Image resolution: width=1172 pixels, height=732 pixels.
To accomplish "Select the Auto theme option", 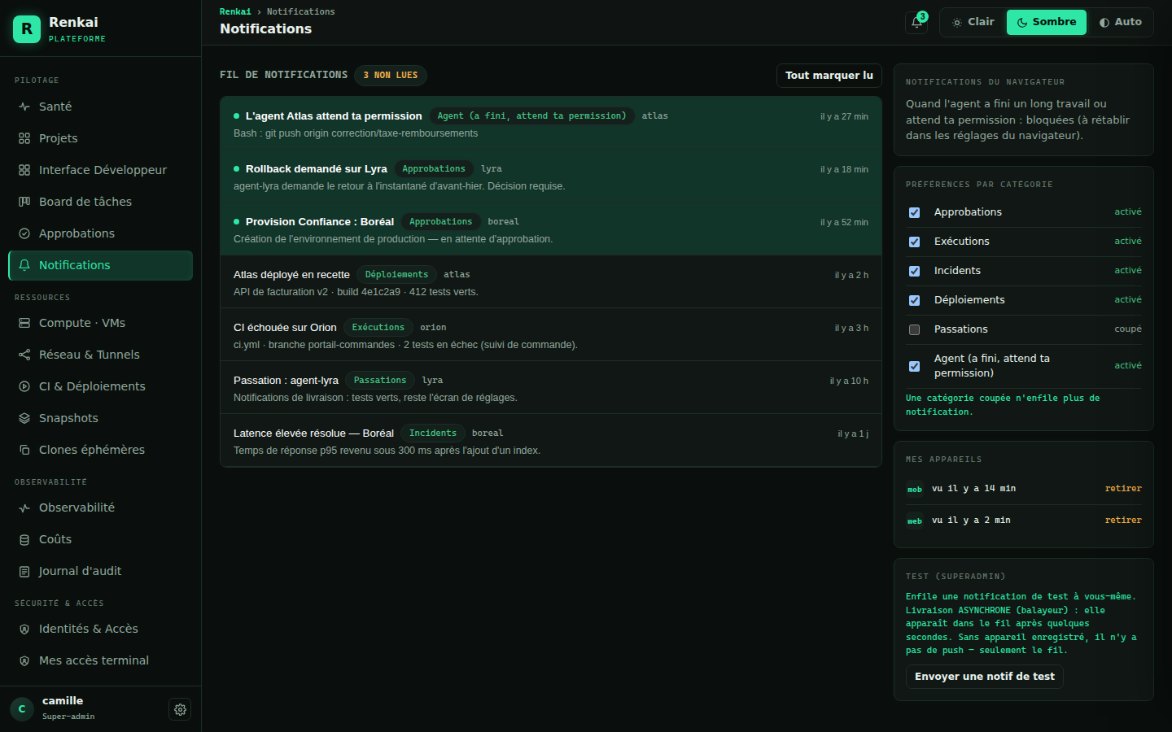I will pos(1120,22).
